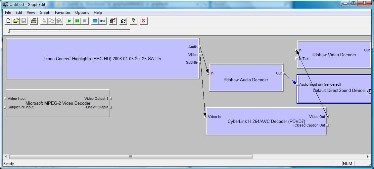Select the Diana Concert Highlights .ts source filter
Viewport: 374px width, 169px height.
point(102,59)
